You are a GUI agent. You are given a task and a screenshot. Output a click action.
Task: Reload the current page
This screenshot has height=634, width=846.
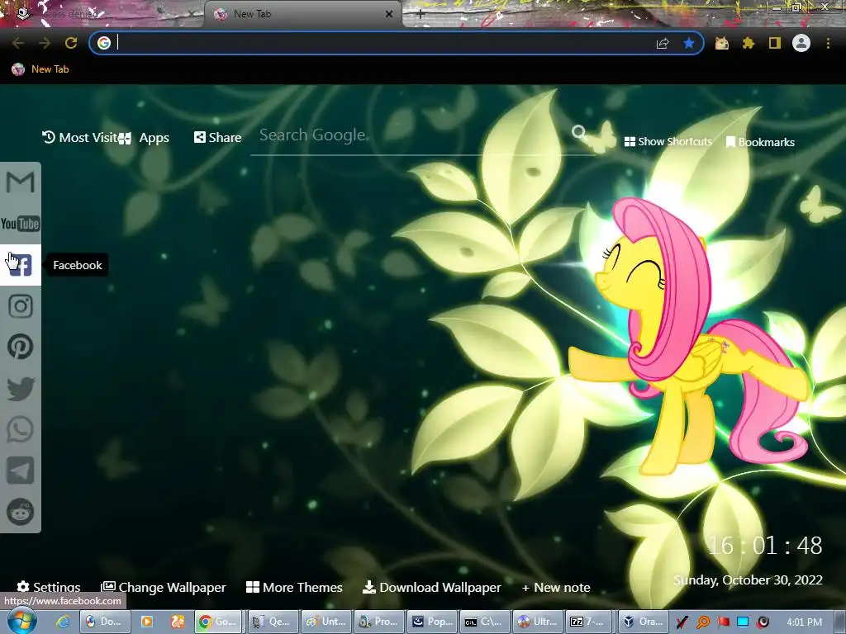pos(71,43)
